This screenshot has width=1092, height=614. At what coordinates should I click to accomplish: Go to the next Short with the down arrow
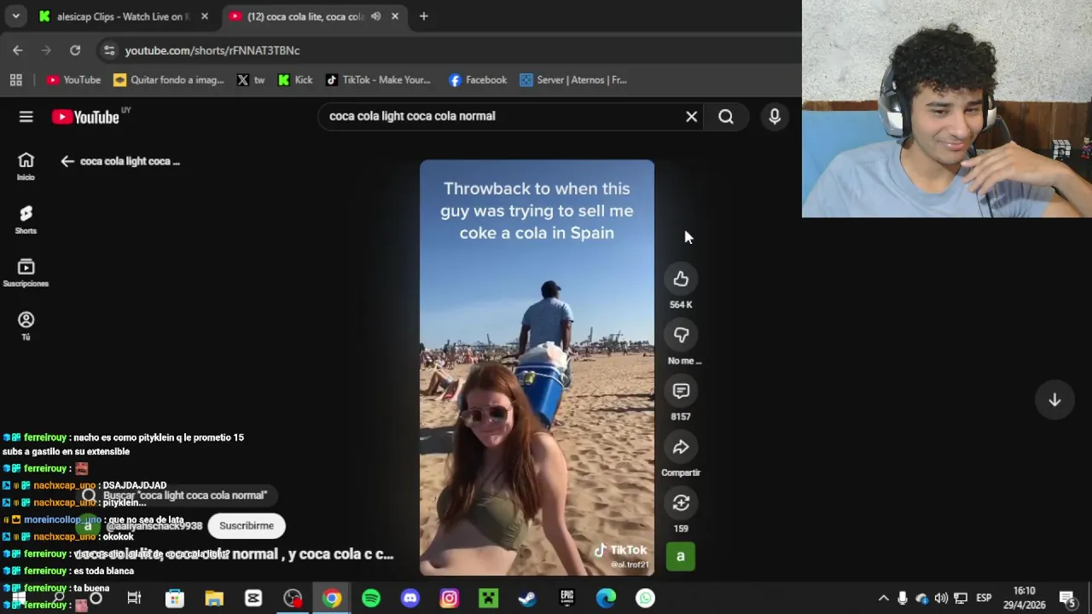pos(1054,400)
